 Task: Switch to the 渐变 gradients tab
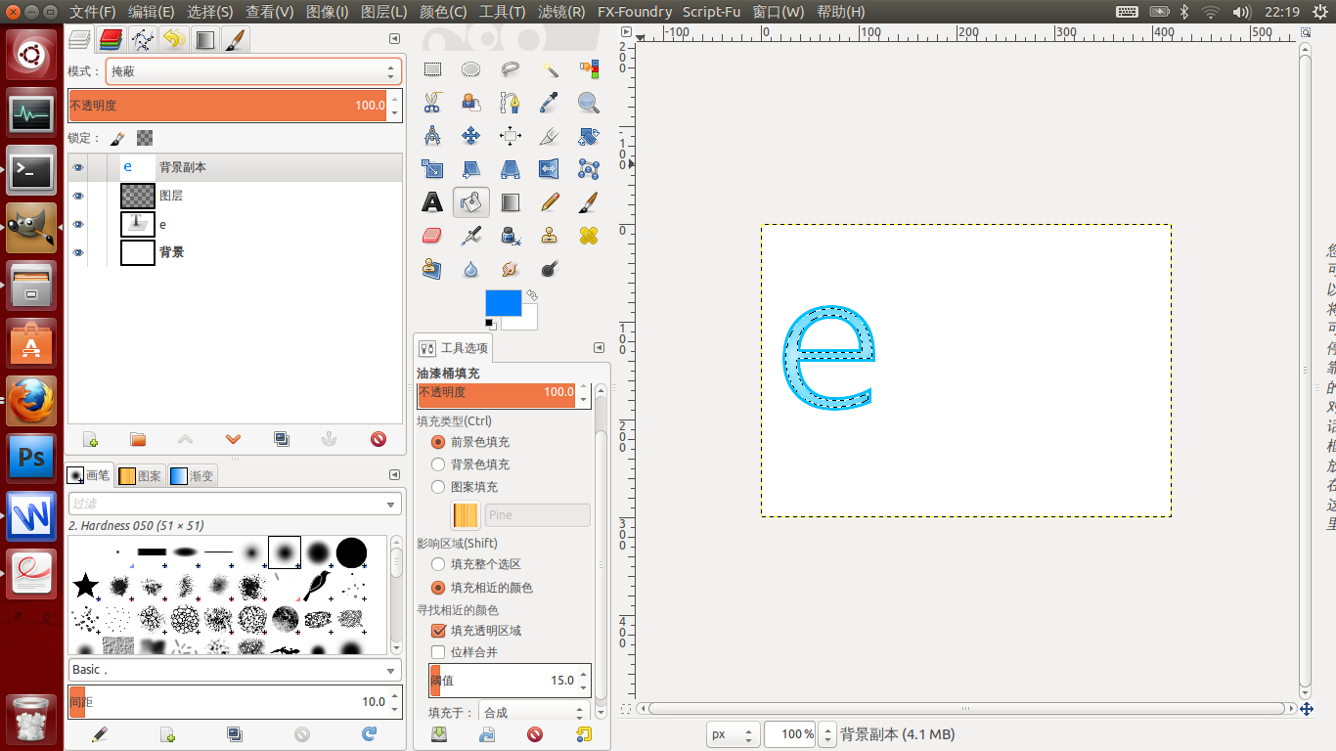click(192, 476)
